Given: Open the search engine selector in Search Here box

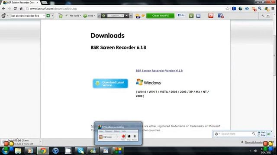Looking at the screenshot, I should (217, 134).
